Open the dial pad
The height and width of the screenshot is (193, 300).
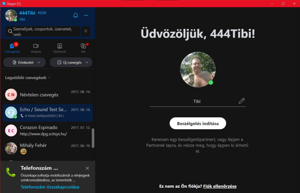86,31
